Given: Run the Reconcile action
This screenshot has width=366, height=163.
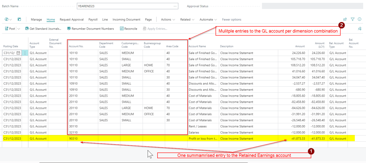Looking at the screenshot, I should point(128,29).
